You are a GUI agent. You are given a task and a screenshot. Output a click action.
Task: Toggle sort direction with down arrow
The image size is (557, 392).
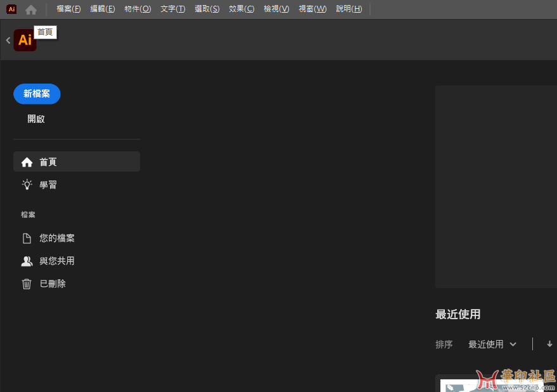(549, 344)
